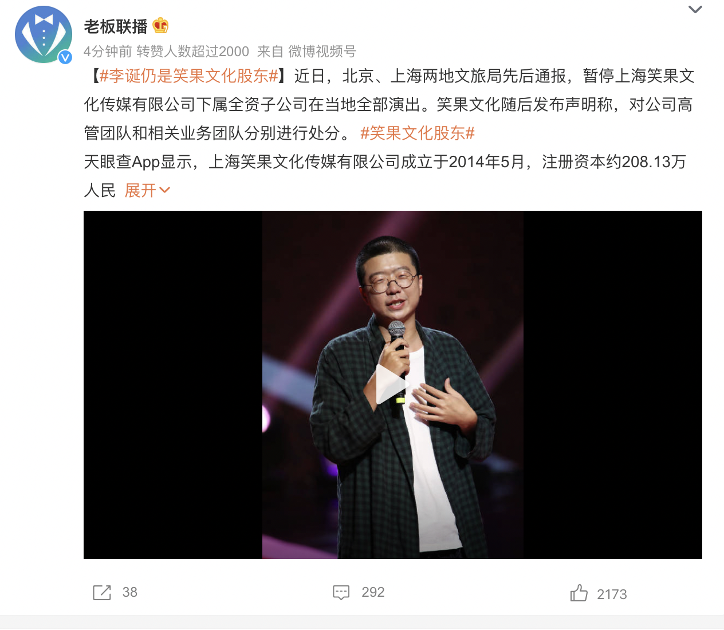Click the 4分钟前 timestamp
724x630 pixels.
pyautogui.click(x=108, y=52)
